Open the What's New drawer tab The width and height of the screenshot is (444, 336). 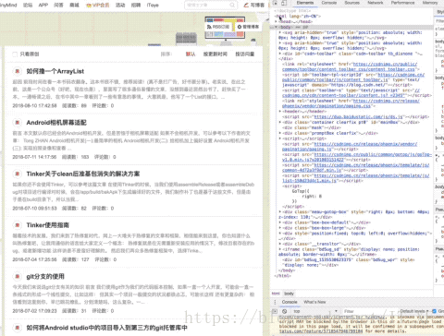pyautogui.click(x=314, y=302)
